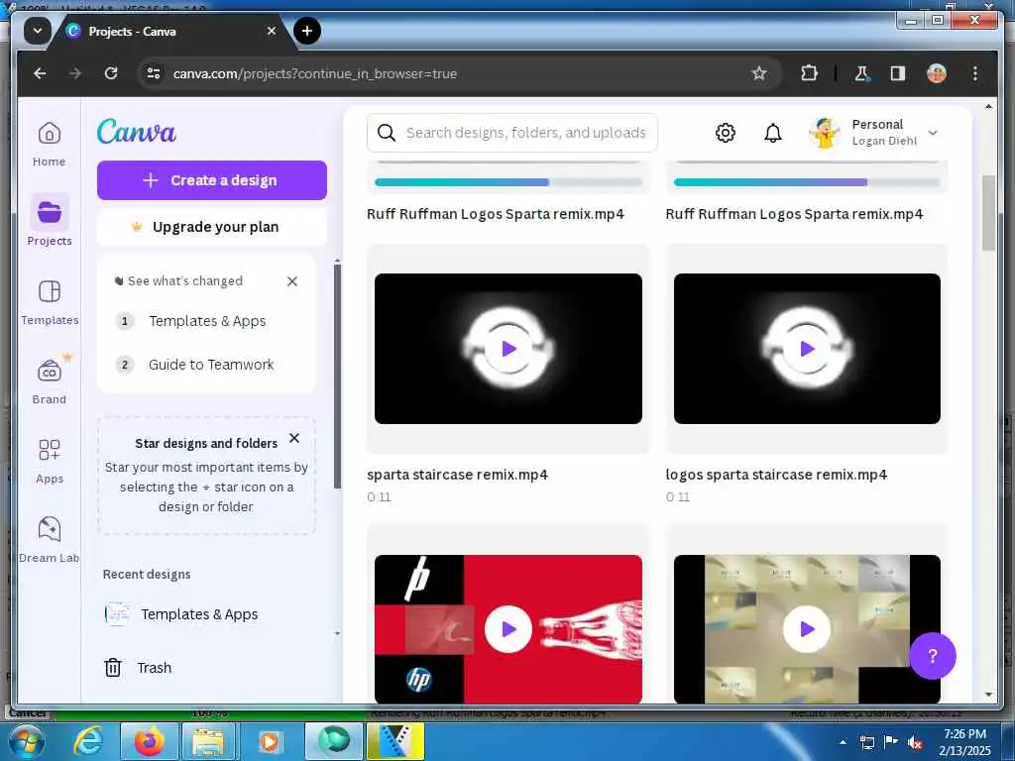Screen dimensions: 1015x761
Task: Dismiss the See what's changed card
Action: click(292, 280)
